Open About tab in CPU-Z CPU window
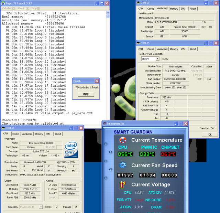The width and height of the screenshot is (220, 213). (58, 134)
